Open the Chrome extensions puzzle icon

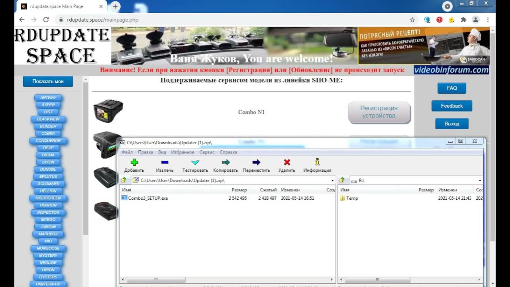[x=463, y=20]
